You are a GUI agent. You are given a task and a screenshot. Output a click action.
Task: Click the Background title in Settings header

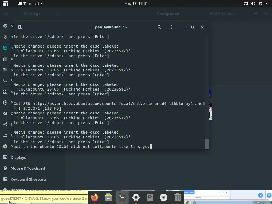pos(168,14)
